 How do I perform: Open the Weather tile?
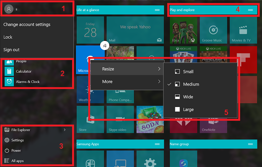(x=83, y=89)
